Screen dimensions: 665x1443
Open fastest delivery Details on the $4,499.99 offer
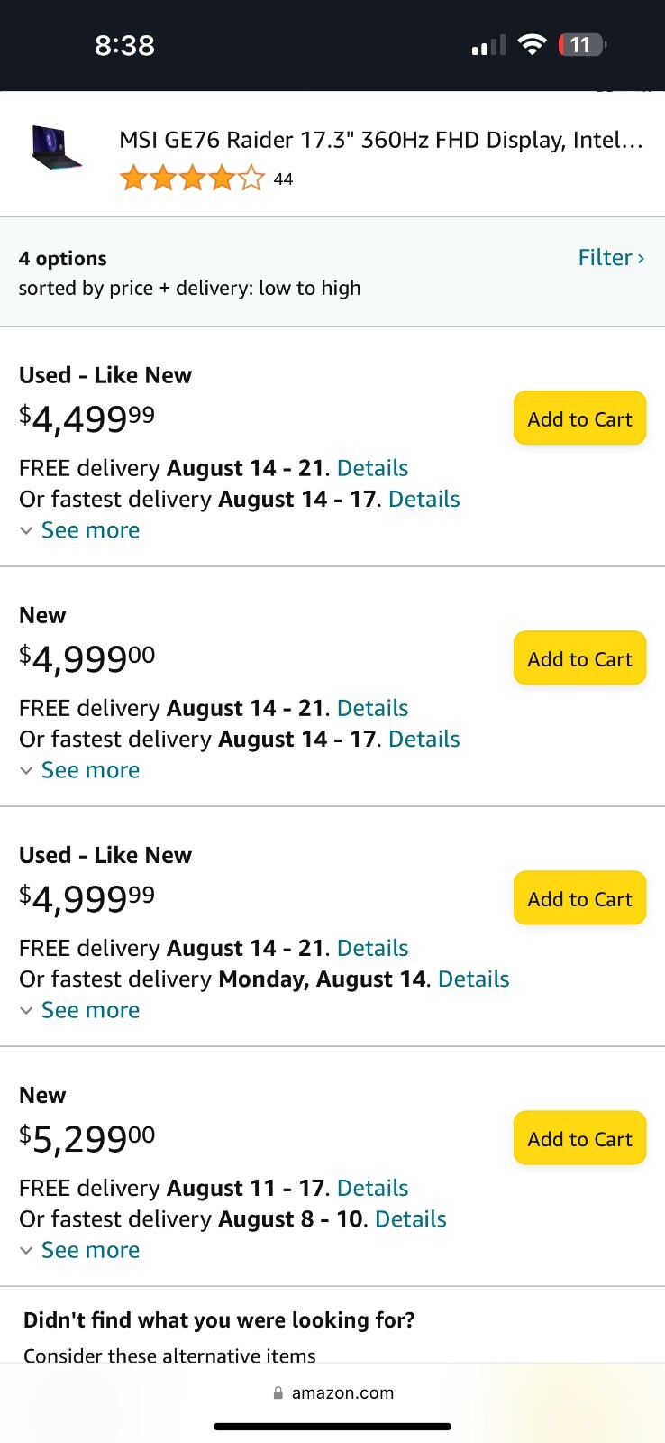[x=424, y=499]
